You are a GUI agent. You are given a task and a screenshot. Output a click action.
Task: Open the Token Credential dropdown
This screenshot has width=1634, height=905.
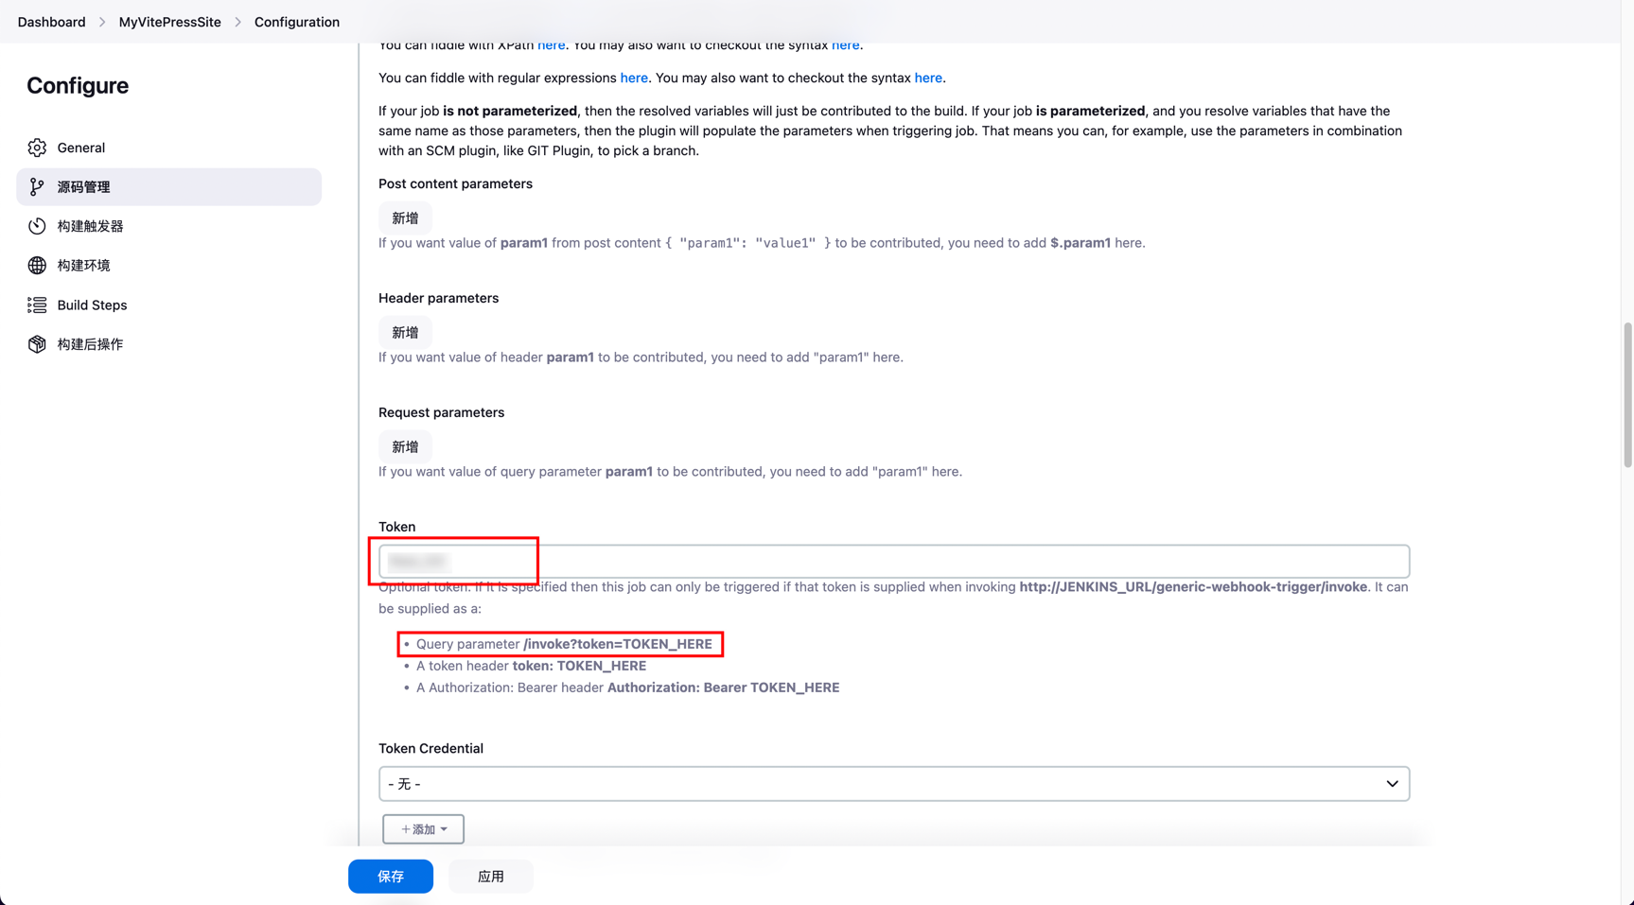(893, 784)
